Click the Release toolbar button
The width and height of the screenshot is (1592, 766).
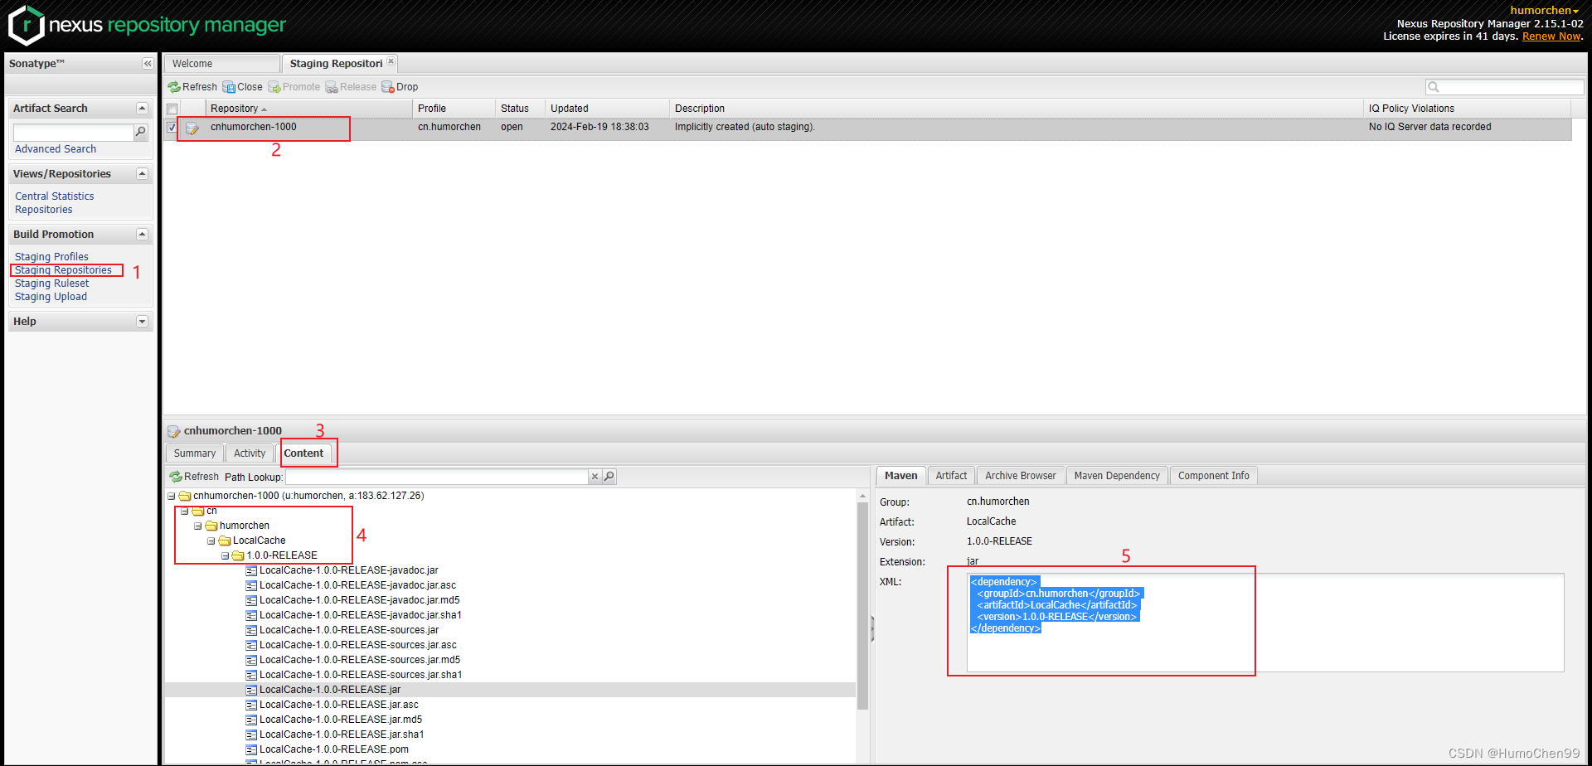tap(351, 87)
